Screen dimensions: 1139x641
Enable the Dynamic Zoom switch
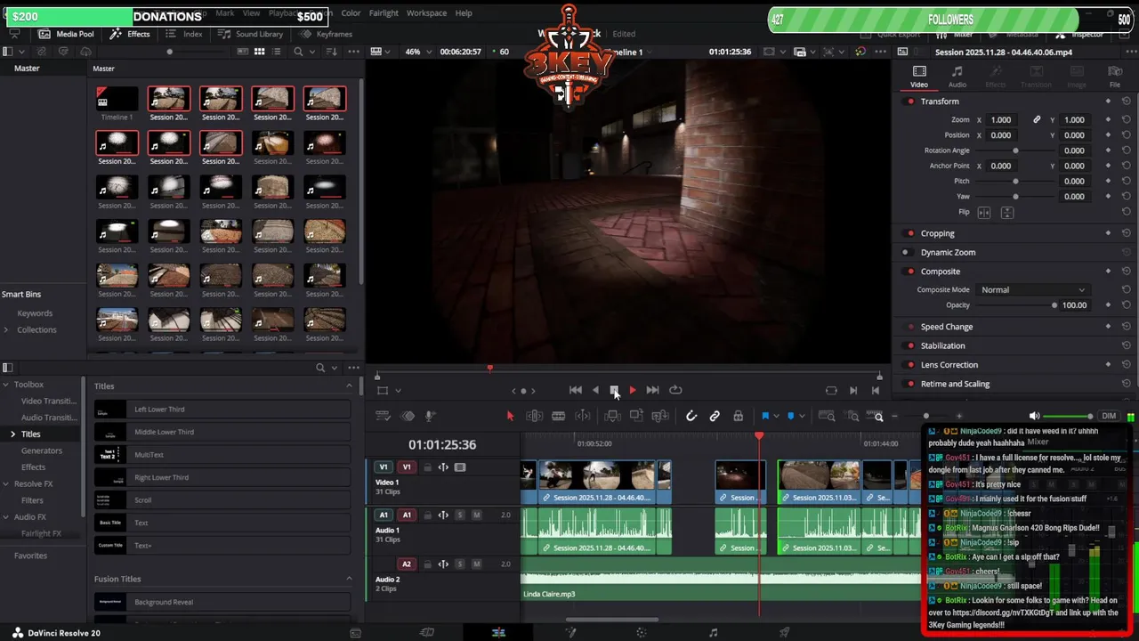coord(906,253)
